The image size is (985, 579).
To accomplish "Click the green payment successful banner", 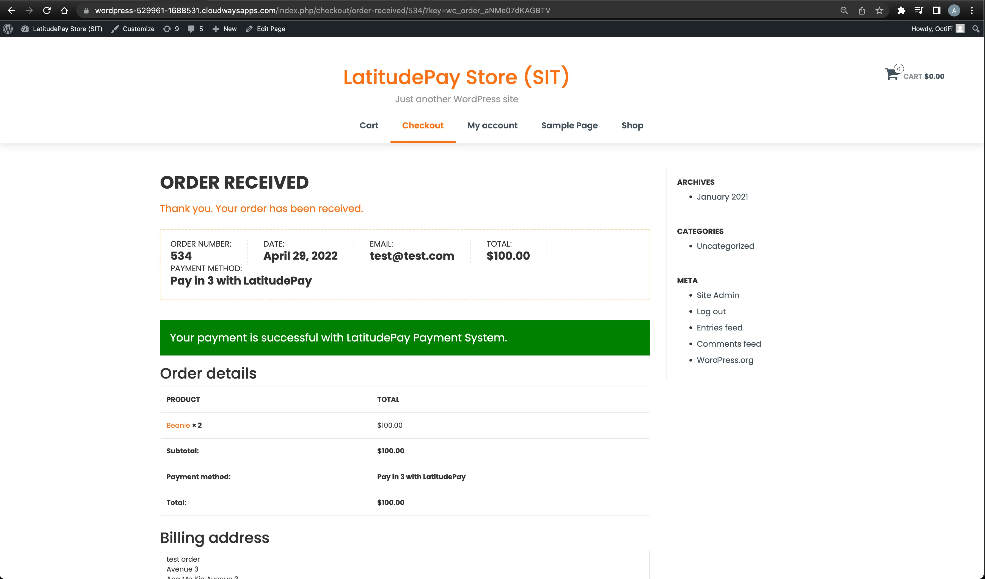I will pyautogui.click(x=405, y=338).
